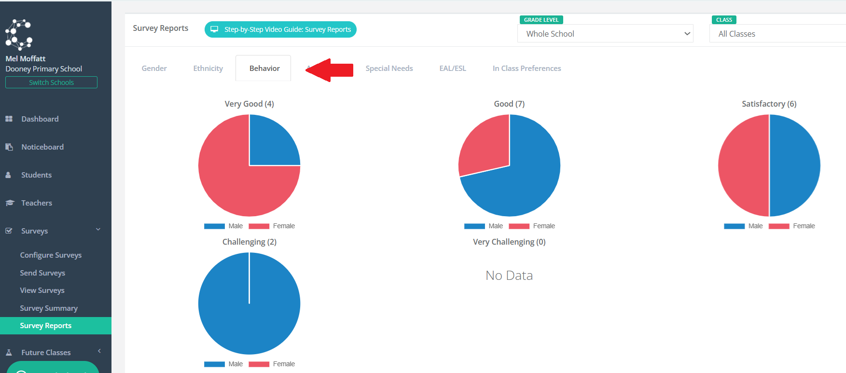The width and height of the screenshot is (846, 373).
Task: Click the Teachers graduation cap icon
Action: [x=10, y=203]
